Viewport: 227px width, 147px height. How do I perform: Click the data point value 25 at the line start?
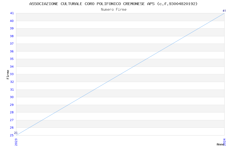tap(16, 133)
